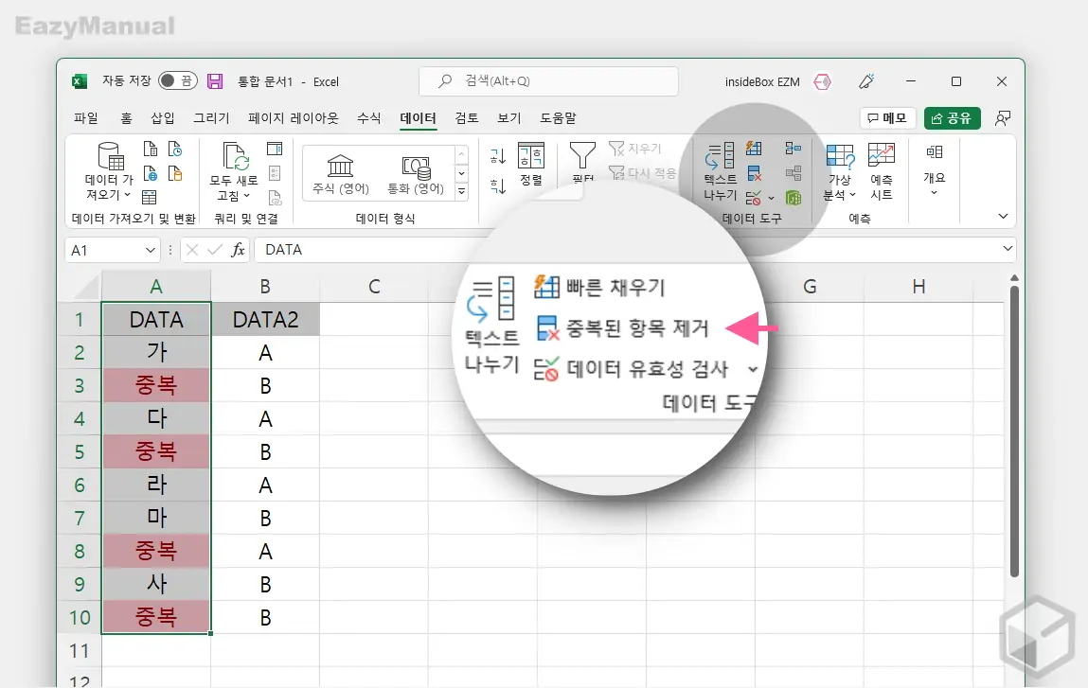Open the Name Box A1 dropdown
Viewport: 1088px width, 688px height.
coord(150,251)
